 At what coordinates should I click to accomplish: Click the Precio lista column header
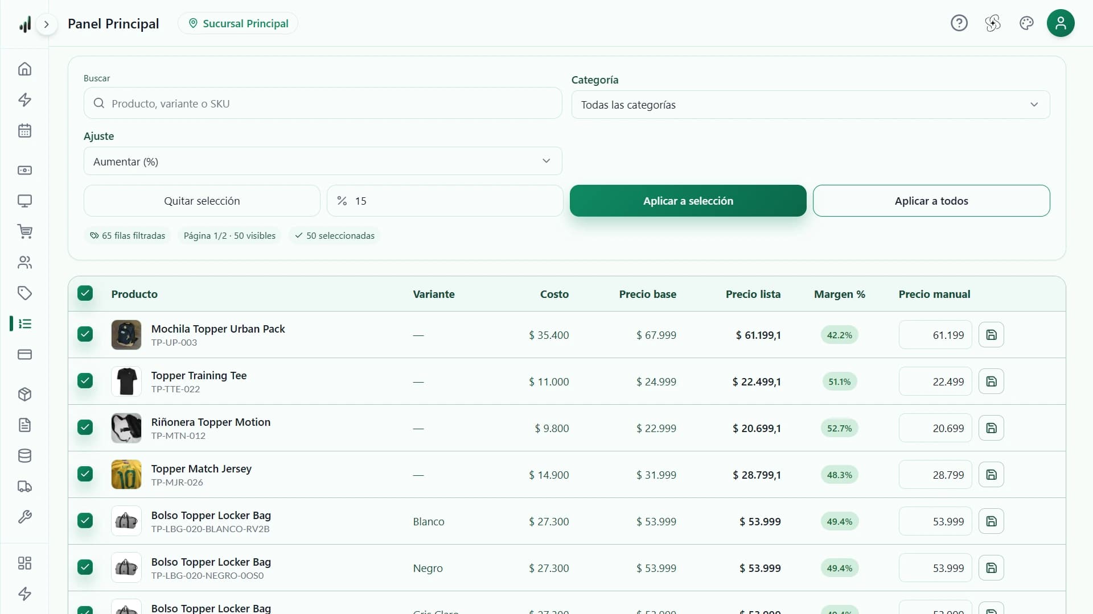753,294
